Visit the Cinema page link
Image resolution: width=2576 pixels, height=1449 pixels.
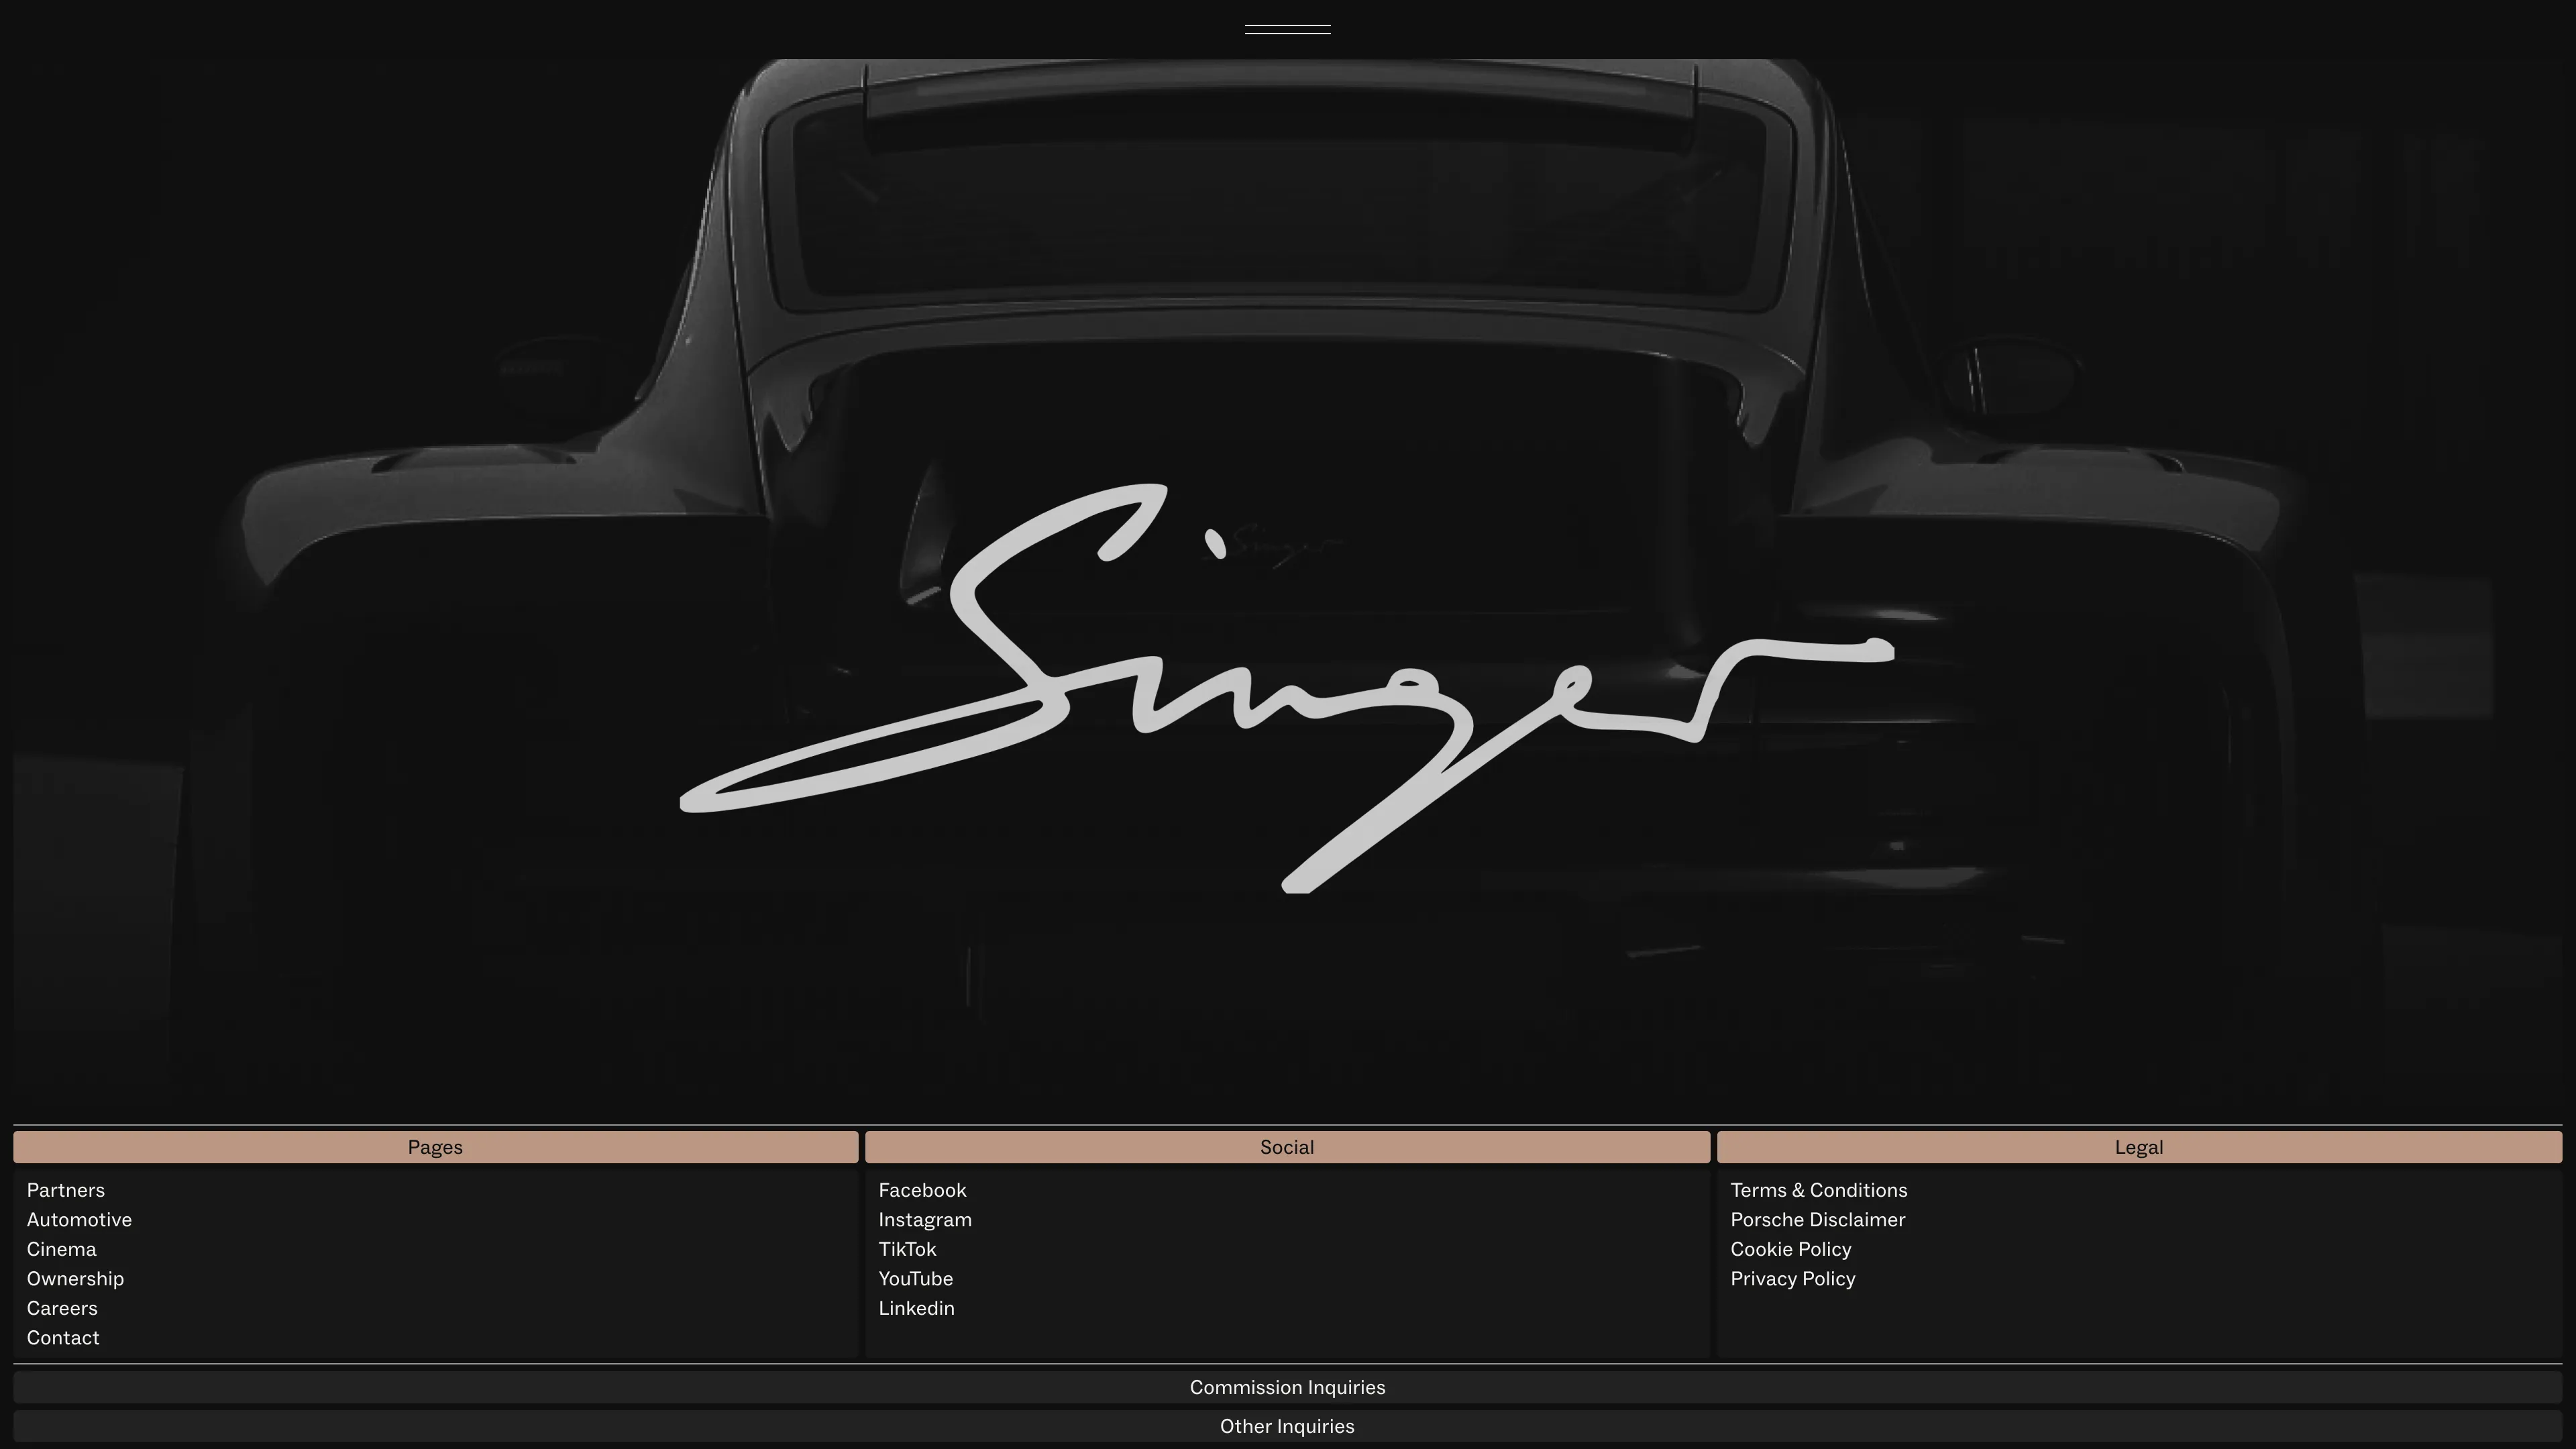62,1249
